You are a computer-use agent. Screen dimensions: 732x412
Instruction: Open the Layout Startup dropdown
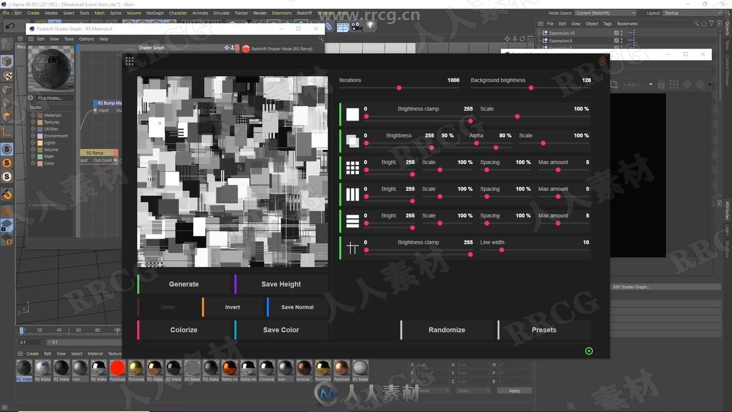click(693, 13)
